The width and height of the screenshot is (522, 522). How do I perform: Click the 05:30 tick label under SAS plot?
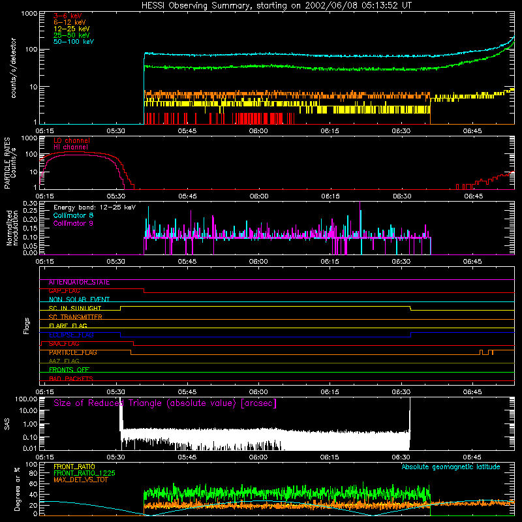click(x=116, y=457)
